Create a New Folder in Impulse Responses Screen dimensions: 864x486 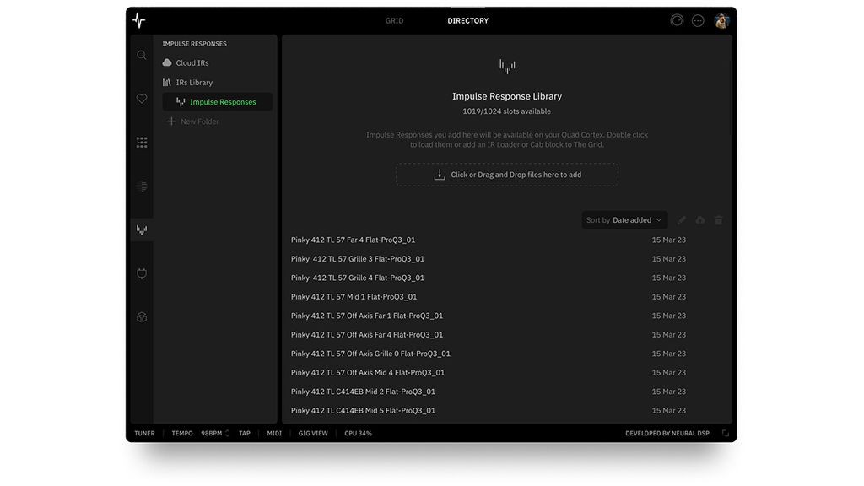coord(197,120)
